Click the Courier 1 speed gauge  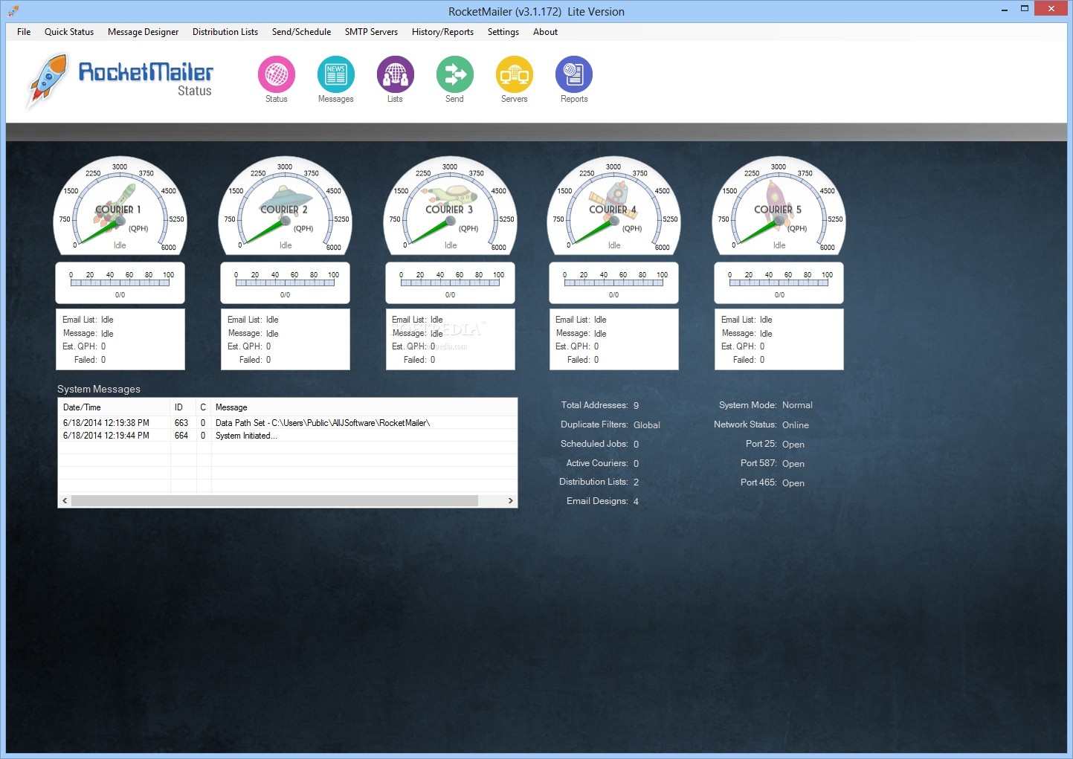pos(120,206)
